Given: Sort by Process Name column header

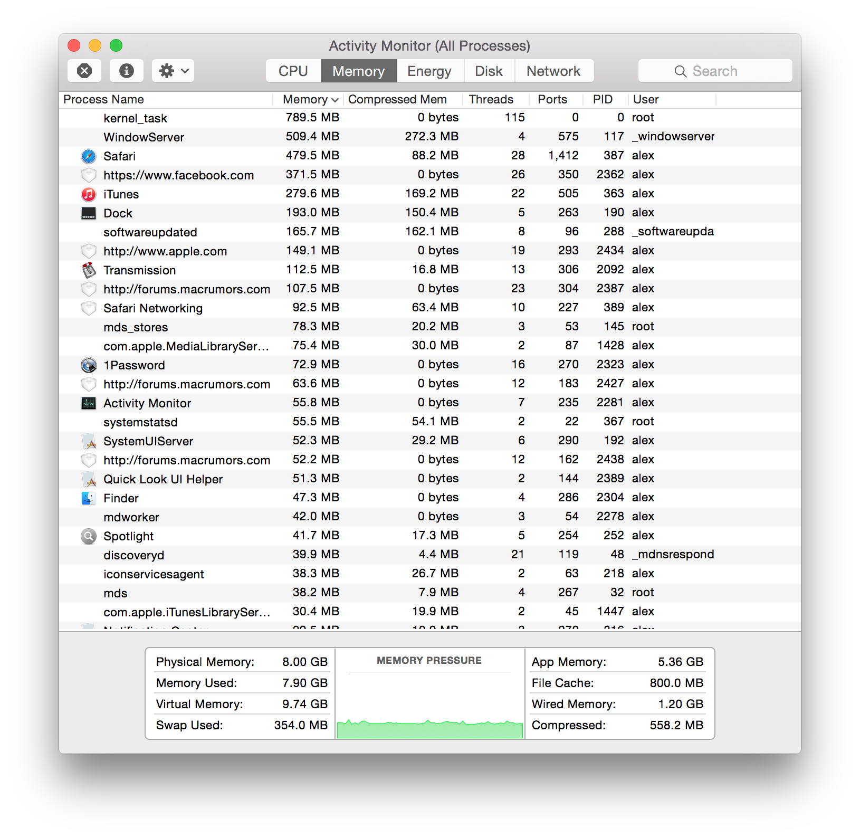Looking at the screenshot, I should pyautogui.click(x=166, y=99).
